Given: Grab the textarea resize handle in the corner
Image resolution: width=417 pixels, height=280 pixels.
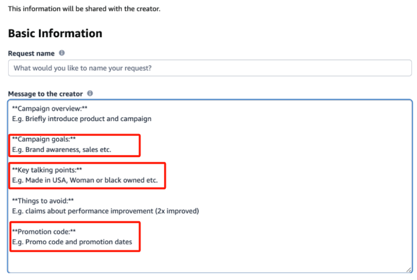Looking at the screenshot, I should click(x=409, y=269).
